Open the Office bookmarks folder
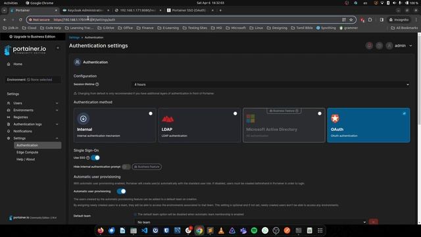Viewport: 421px width, 237px height. click(x=126, y=28)
